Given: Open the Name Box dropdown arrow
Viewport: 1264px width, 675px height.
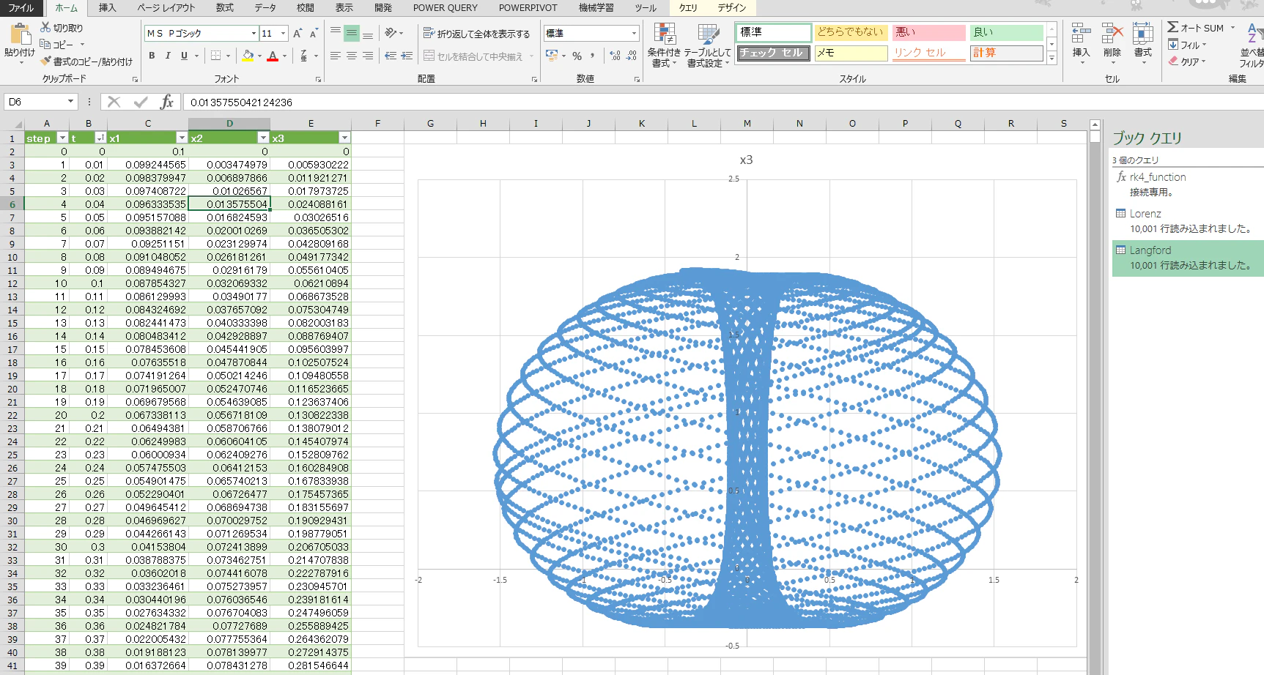Looking at the screenshot, I should pyautogui.click(x=70, y=102).
